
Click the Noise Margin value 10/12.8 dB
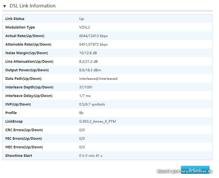89,53
